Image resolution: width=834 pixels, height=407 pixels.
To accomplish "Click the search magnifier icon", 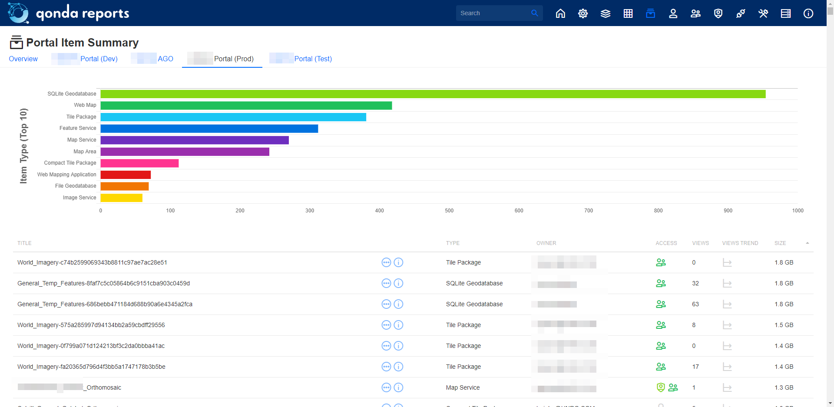I will click(x=535, y=13).
